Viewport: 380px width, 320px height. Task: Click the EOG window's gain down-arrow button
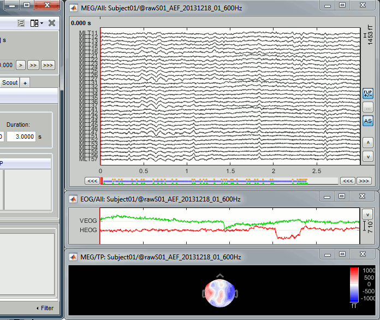pos(367,214)
